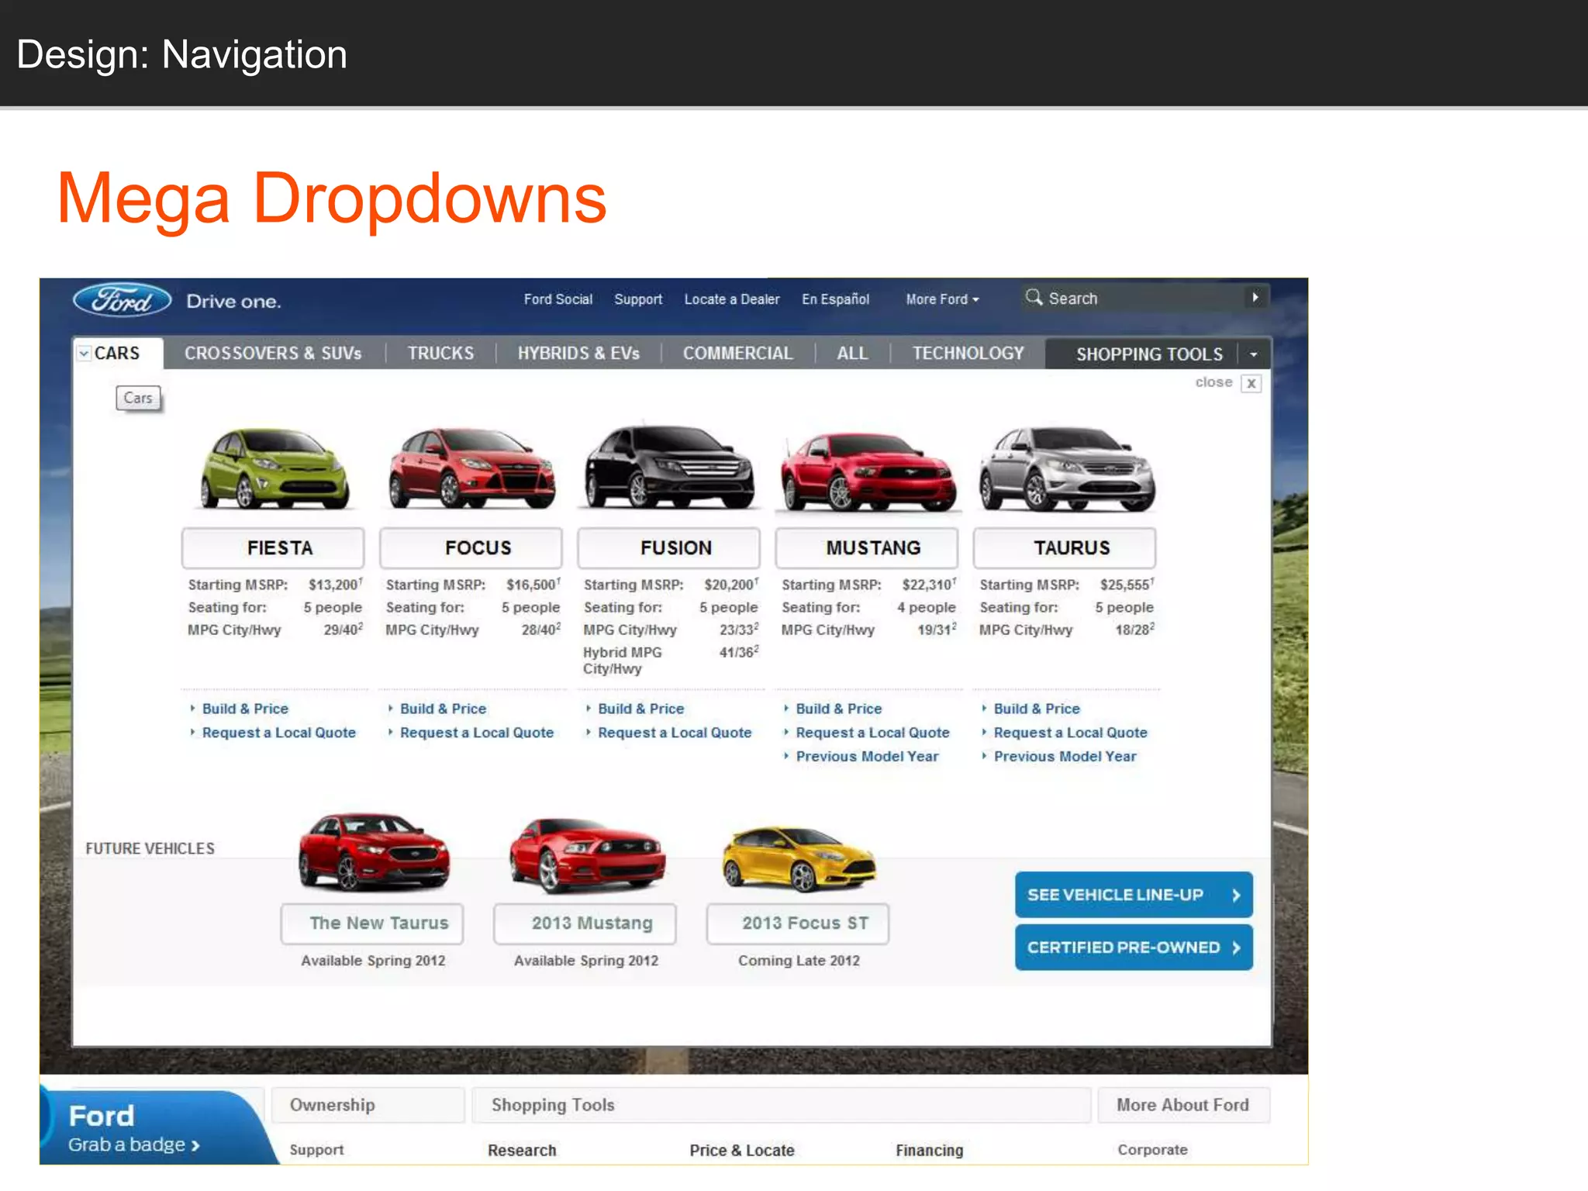1588x1191 pixels.
Task: Click the Ford oval logo
Action: pyautogui.click(x=123, y=300)
